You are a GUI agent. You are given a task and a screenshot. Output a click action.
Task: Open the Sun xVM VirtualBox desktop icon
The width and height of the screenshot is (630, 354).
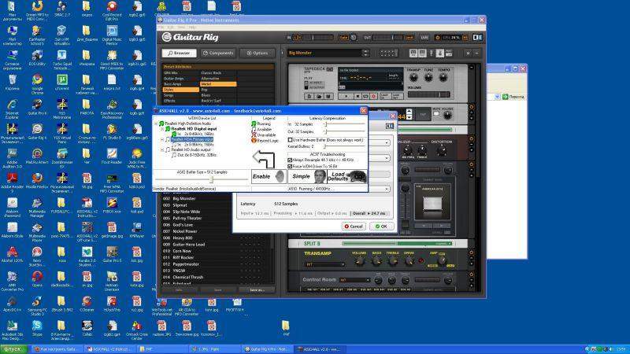coord(62,35)
